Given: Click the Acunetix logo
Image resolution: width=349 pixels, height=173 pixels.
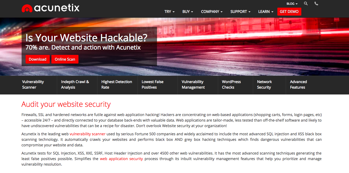Looking at the screenshot, I should pos(51,8).
